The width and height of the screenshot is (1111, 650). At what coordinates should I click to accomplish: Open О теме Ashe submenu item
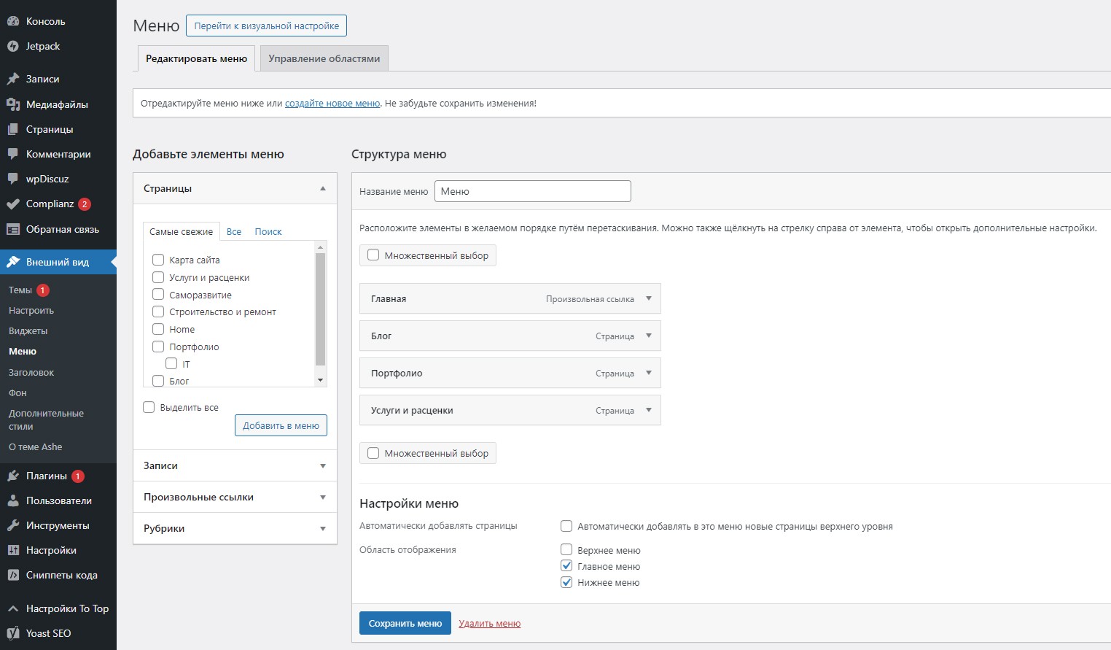[x=35, y=446]
